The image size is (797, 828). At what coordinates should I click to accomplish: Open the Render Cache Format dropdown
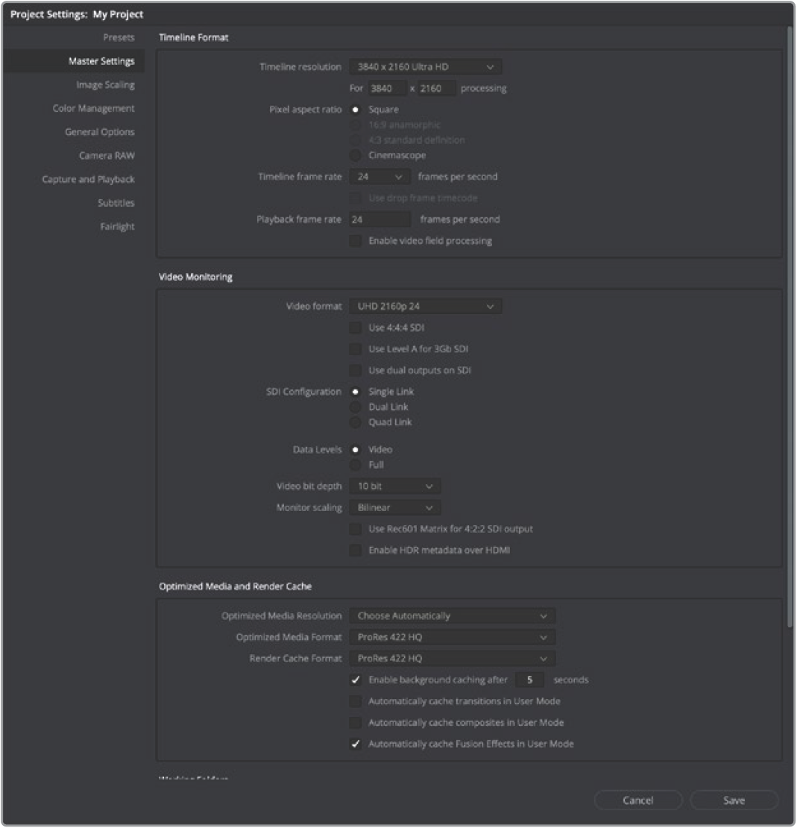tap(452, 659)
